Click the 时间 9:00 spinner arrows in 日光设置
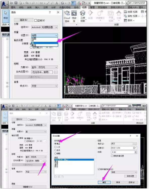 point(136,152)
